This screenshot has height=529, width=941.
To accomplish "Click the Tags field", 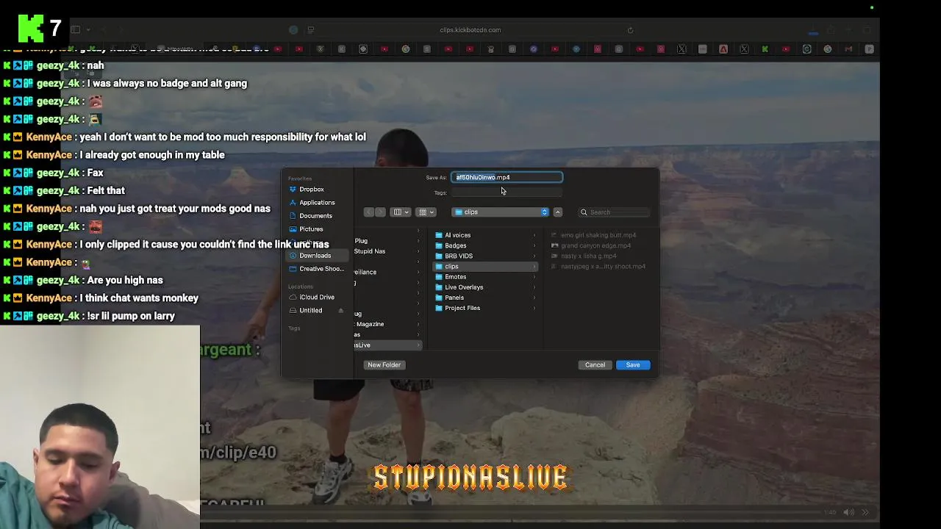I will [507, 192].
